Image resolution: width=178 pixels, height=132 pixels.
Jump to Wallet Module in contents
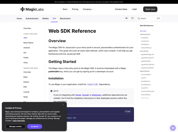[x=145, y=71]
